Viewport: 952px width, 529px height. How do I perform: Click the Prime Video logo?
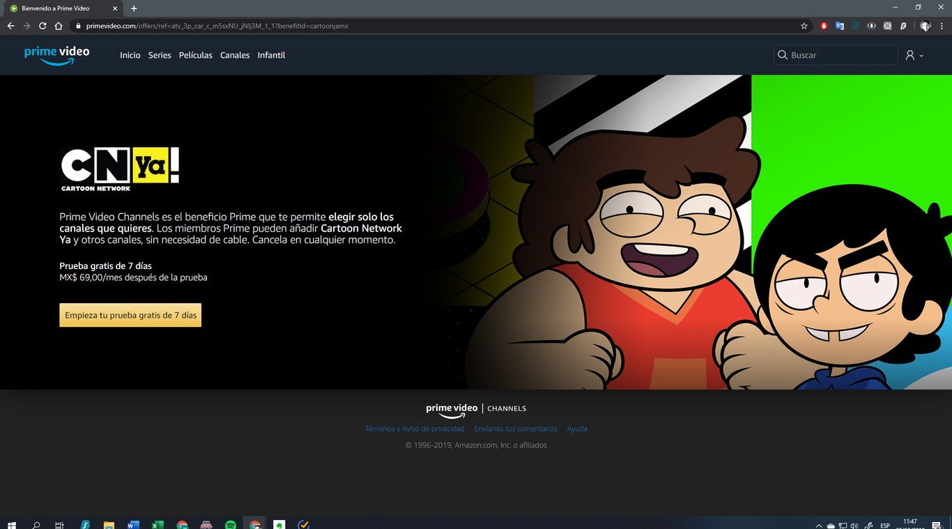(56, 55)
